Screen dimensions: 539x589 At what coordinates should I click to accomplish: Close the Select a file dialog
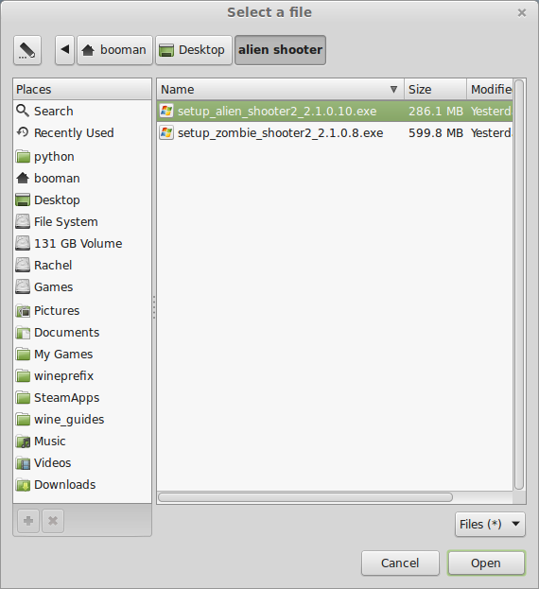521,13
